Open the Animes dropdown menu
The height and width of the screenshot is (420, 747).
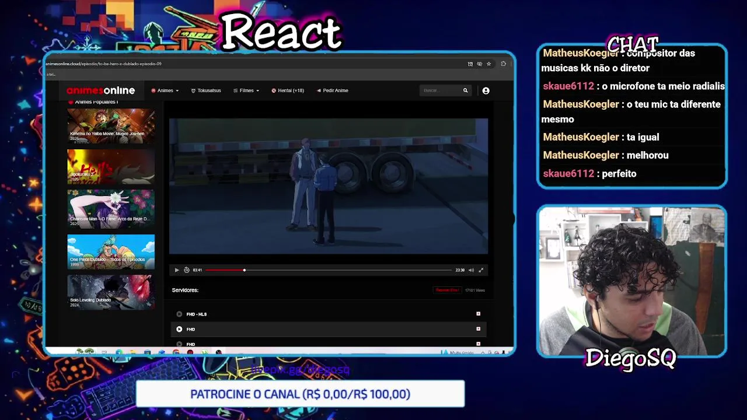(x=165, y=90)
